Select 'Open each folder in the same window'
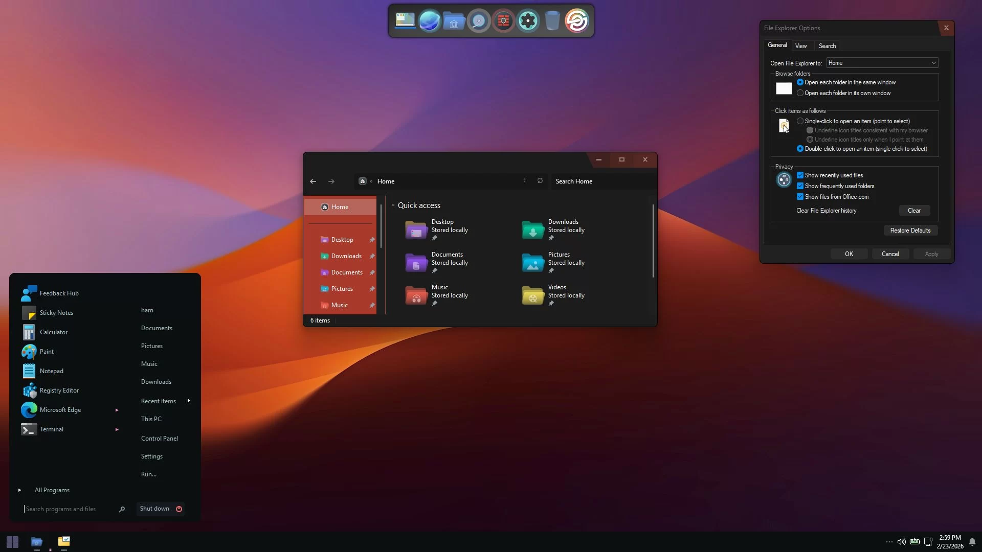The width and height of the screenshot is (982, 552). pyautogui.click(x=846, y=82)
